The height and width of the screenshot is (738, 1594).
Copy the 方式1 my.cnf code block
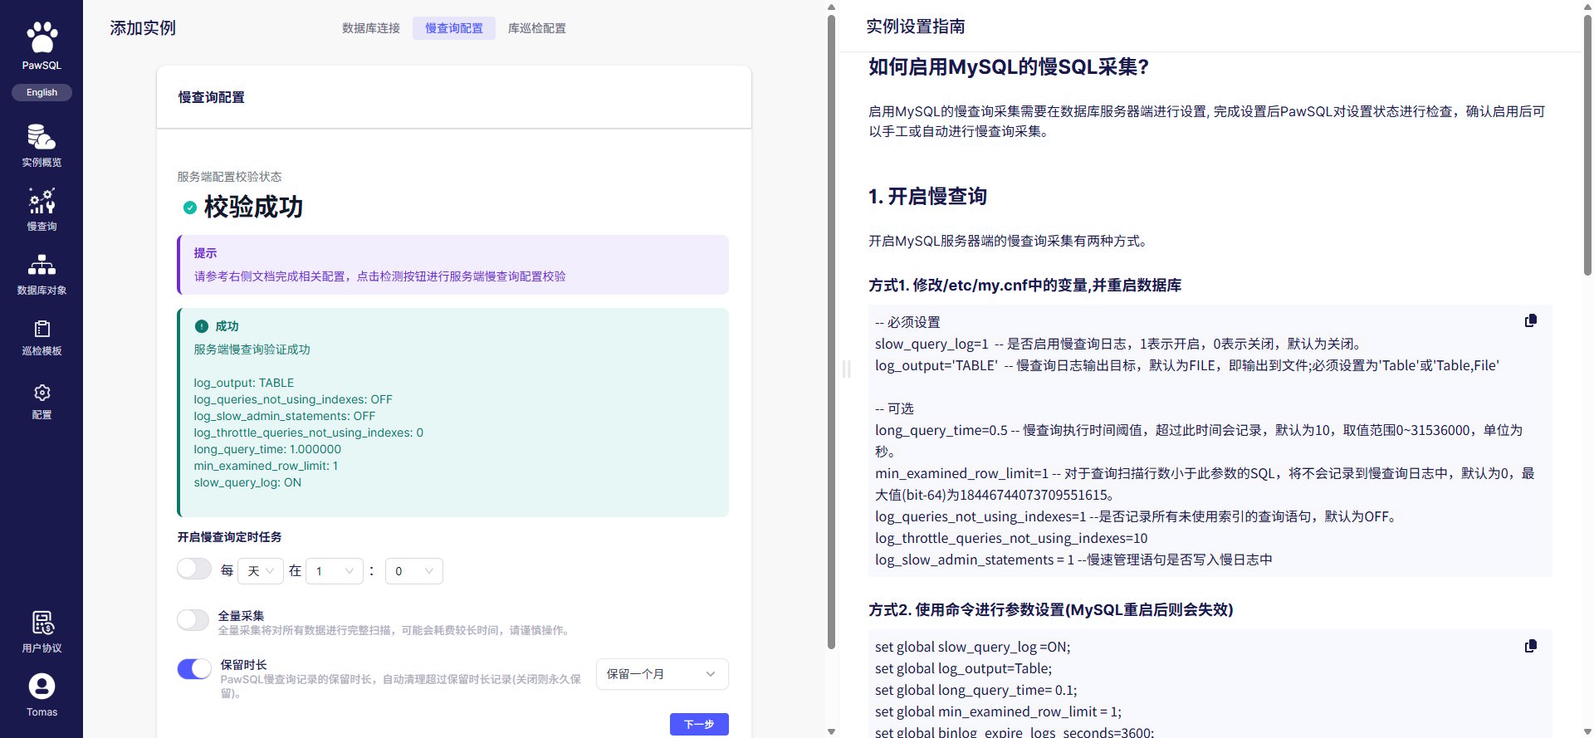pyautogui.click(x=1531, y=321)
